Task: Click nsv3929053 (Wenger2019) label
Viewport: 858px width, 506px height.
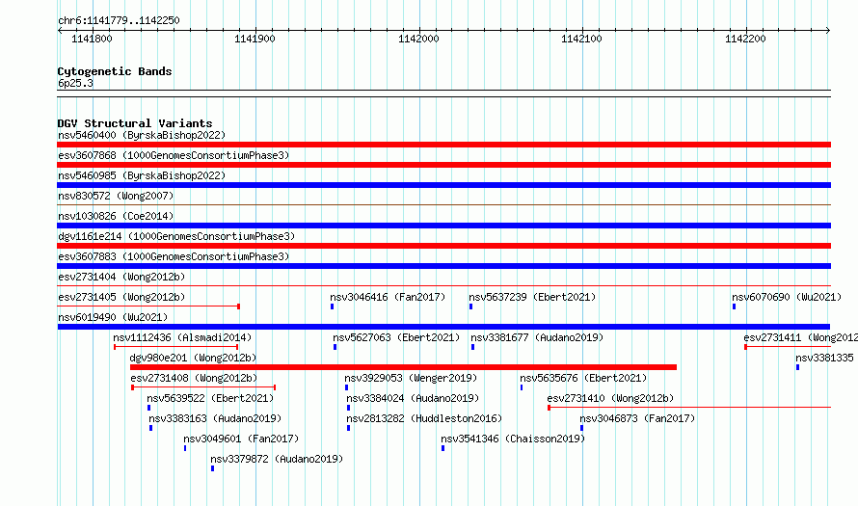Action: pos(411,378)
